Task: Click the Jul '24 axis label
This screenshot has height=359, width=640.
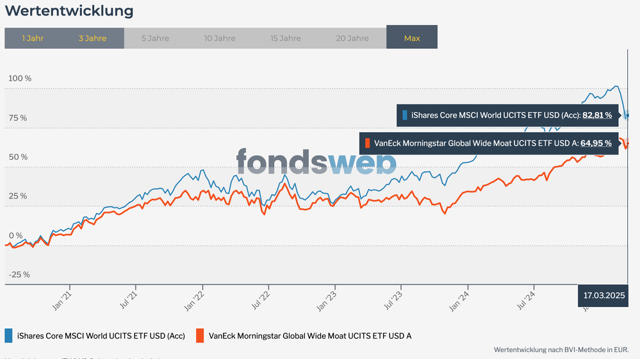Action: [526, 300]
